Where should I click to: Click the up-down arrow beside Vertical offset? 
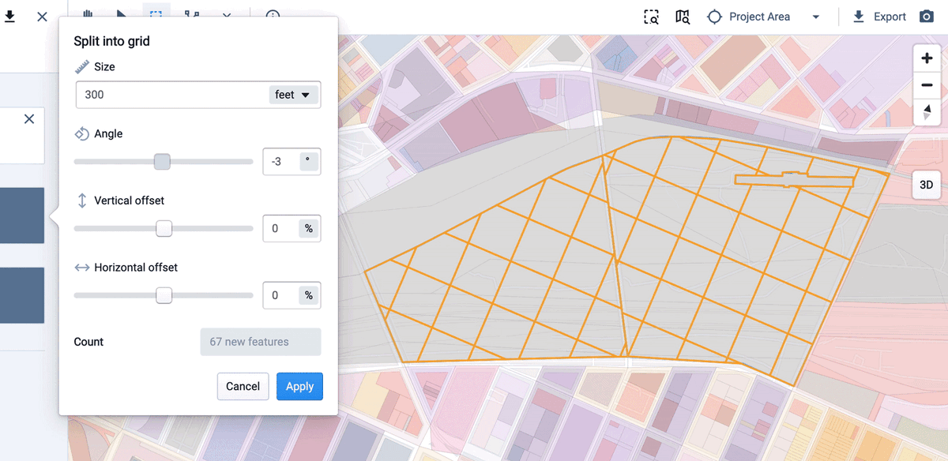pos(81,201)
